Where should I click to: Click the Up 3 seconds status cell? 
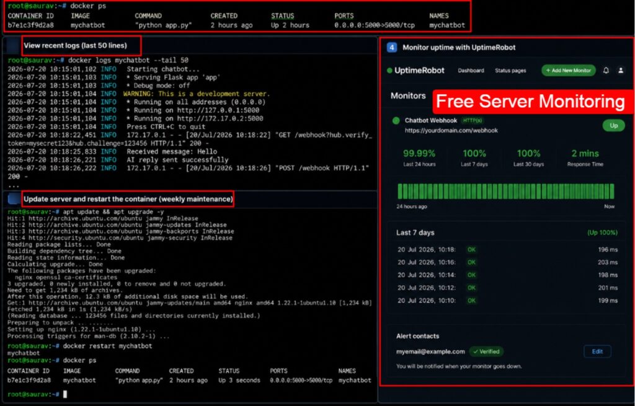[239, 381]
